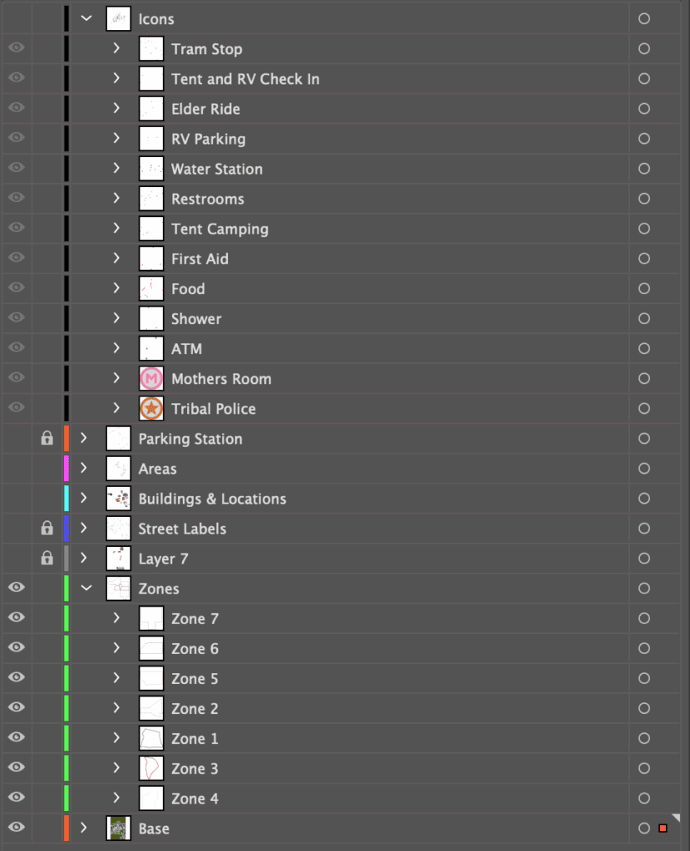Click target circle for Zones layer

(x=643, y=589)
